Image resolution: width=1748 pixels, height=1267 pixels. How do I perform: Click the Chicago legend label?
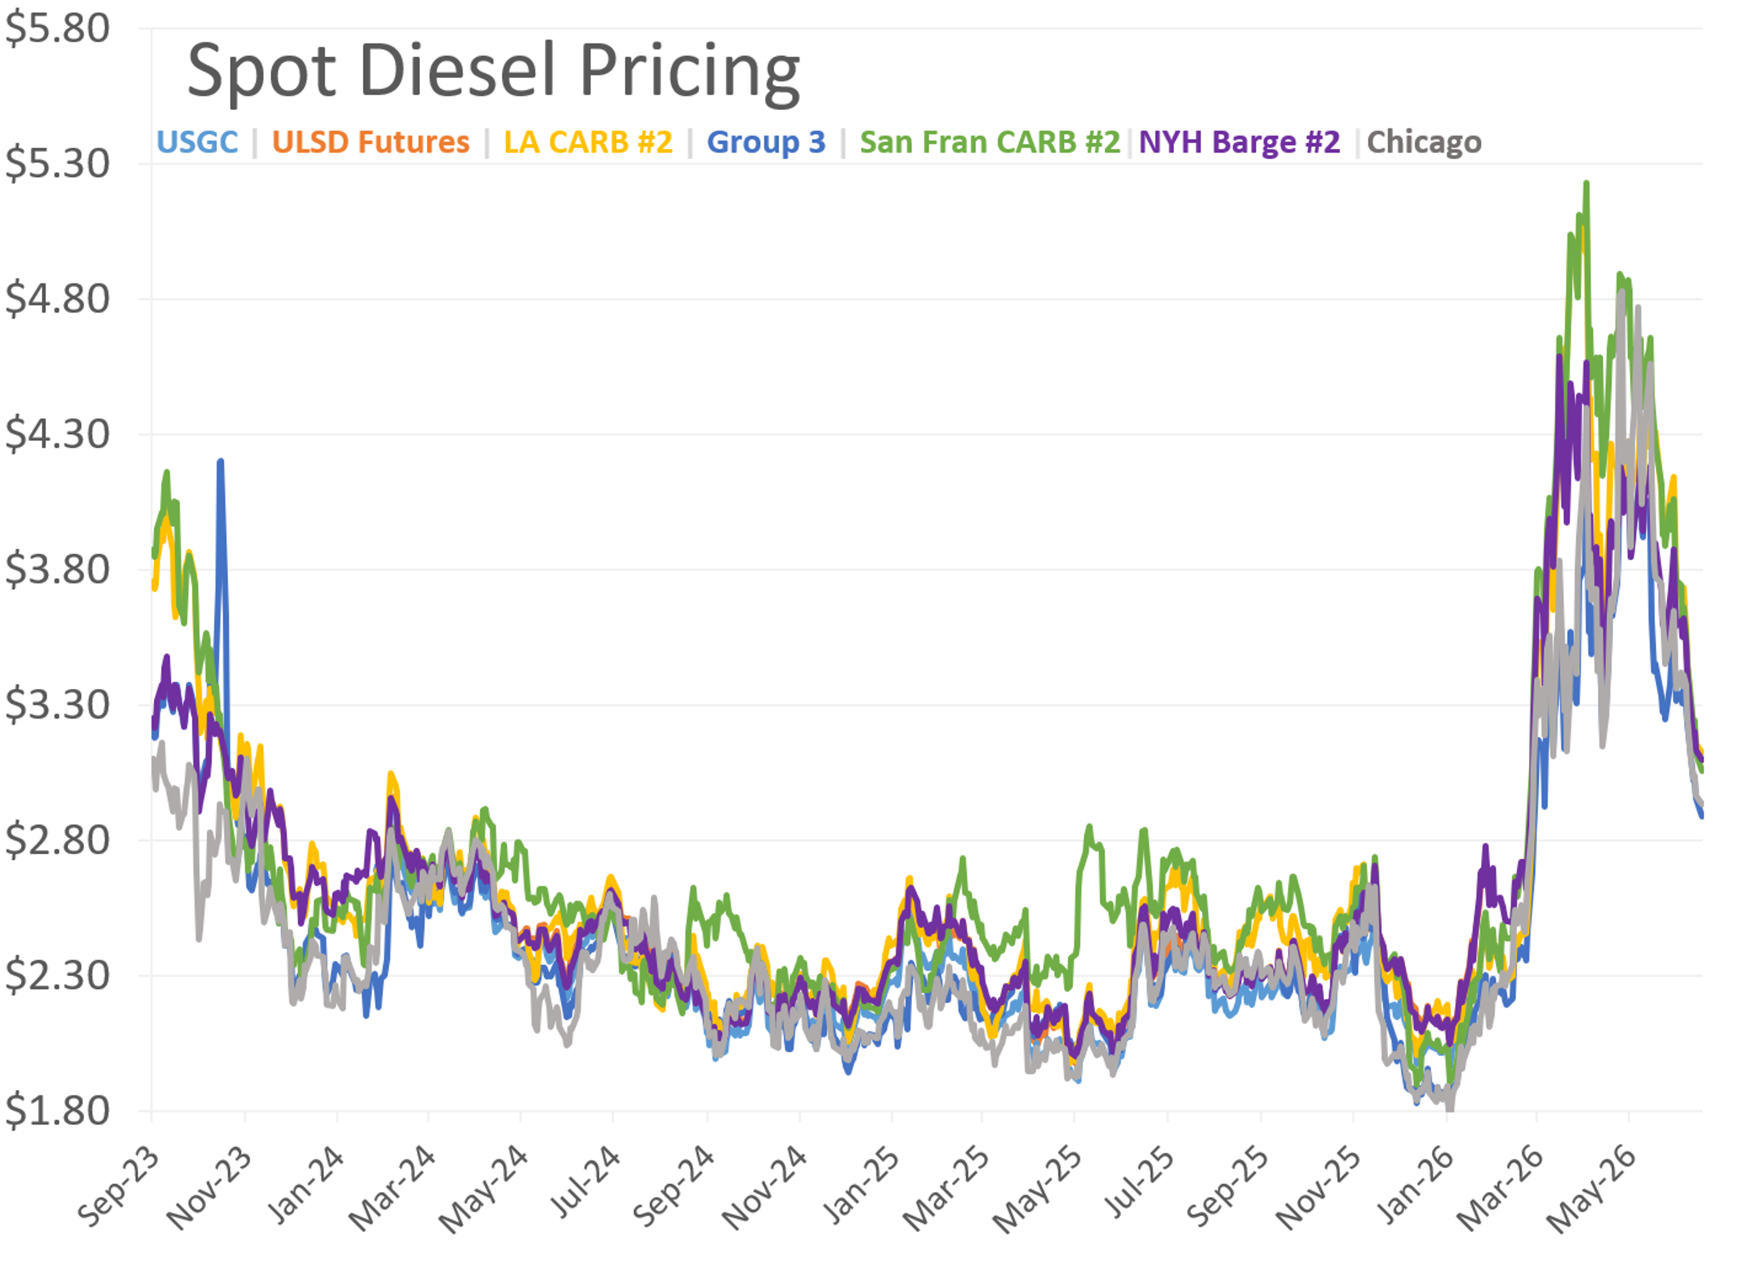pyautogui.click(x=1424, y=142)
